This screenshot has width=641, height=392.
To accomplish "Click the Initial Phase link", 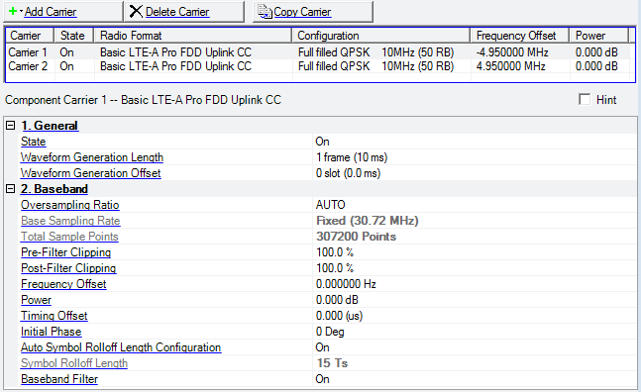I will tap(52, 332).
